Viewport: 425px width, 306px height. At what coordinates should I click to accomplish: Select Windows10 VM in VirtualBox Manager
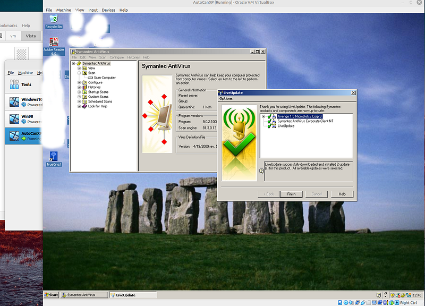[24, 102]
